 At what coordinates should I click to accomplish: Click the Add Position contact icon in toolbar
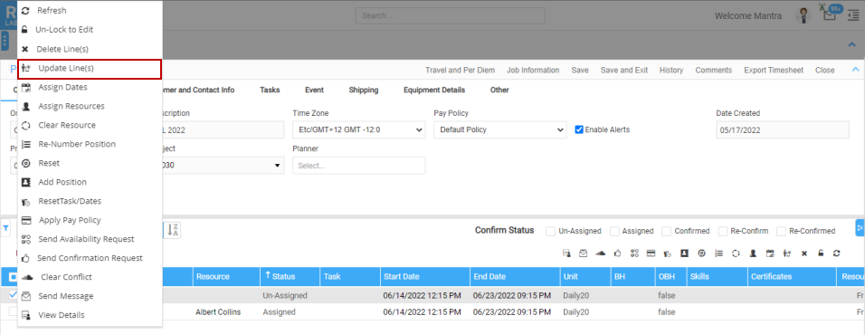pyautogui.click(x=685, y=254)
